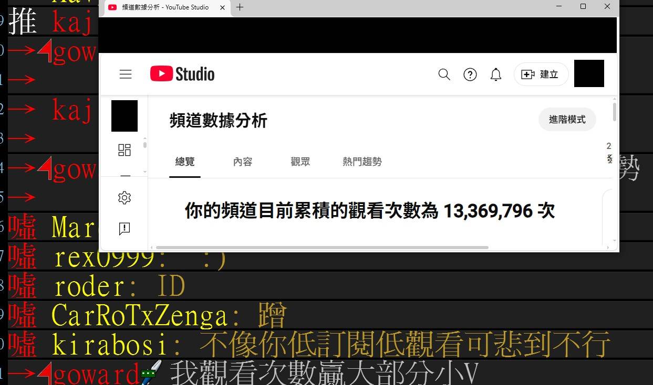Viewport: 653px width, 385px height.
Task: Close the YouTube Studio browser tab
Action: 223,7
